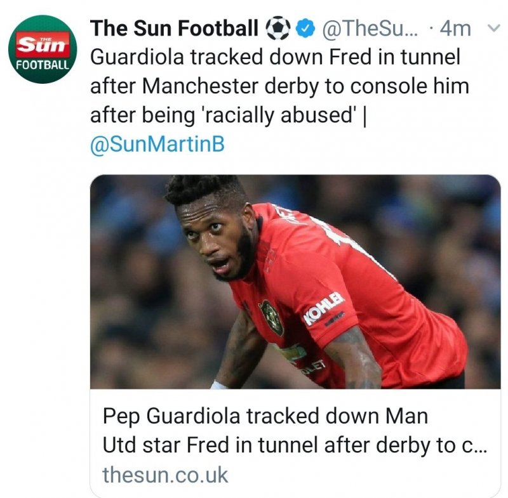Click the "Pep Guardiola tracked down Man" headline
The width and height of the screenshot is (508, 498).
[x=265, y=417]
